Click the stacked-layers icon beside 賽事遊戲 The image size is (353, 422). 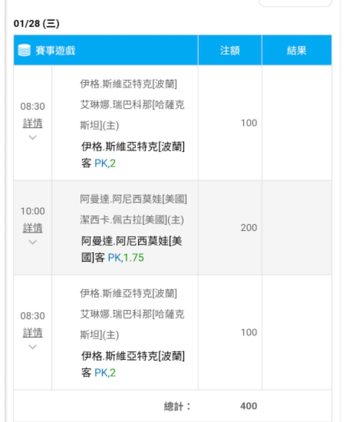click(24, 50)
